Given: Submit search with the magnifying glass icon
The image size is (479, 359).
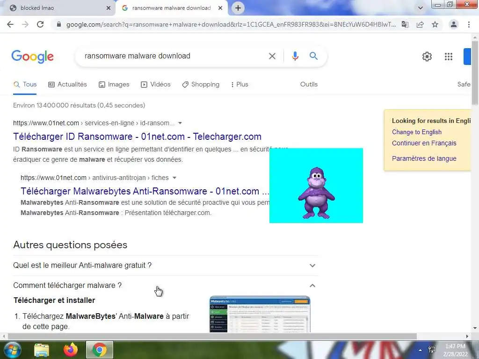Looking at the screenshot, I should 313,56.
